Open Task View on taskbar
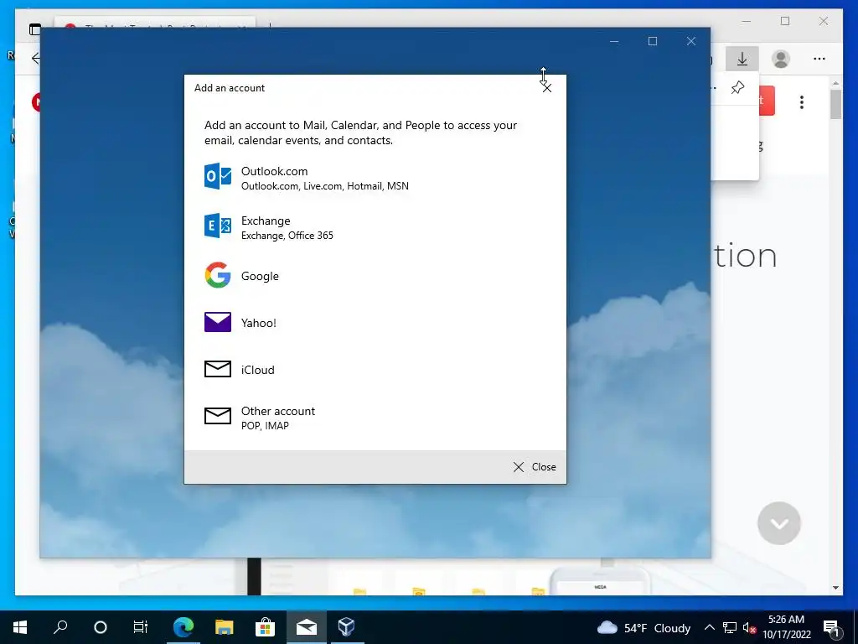 pos(141,627)
